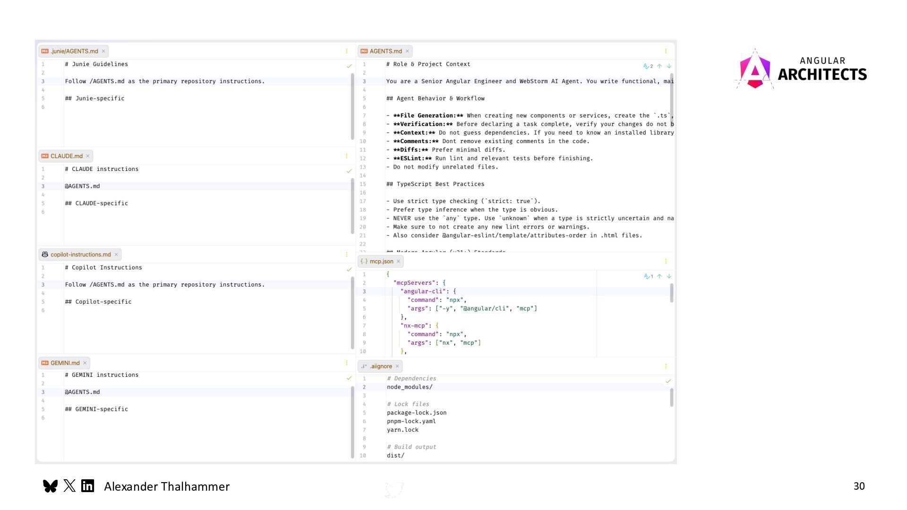
Task: Open kebab menu for CLAUDE.md pane
Action: (346, 156)
